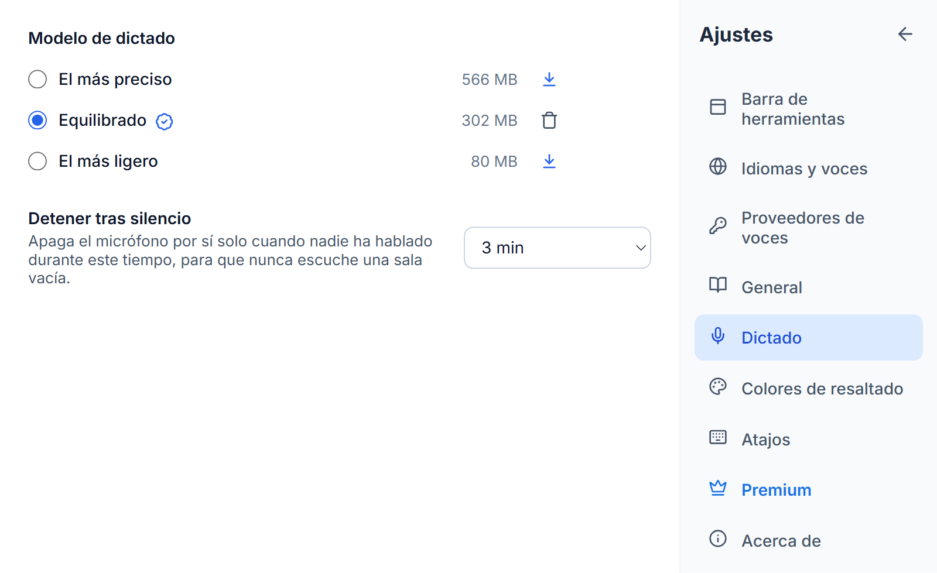Click the '566 MB' size value
Image resolution: width=937 pixels, height=573 pixels.
click(x=490, y=80)
